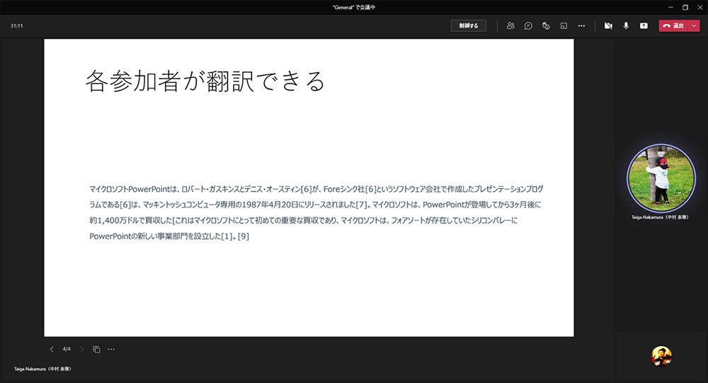Toggle the microphone mute
Image resolution: width=708 pixels, height=383 pixels.
pos(626,25)
